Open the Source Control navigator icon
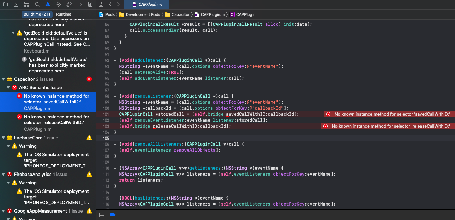455x220 pixels. pos(16,5)
